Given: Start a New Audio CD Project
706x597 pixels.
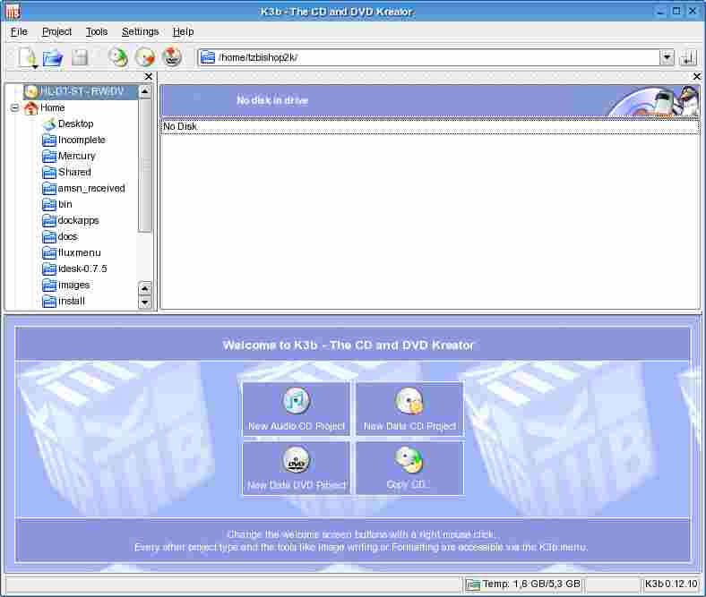Looking at the screenshot, I should pos(297,409).
